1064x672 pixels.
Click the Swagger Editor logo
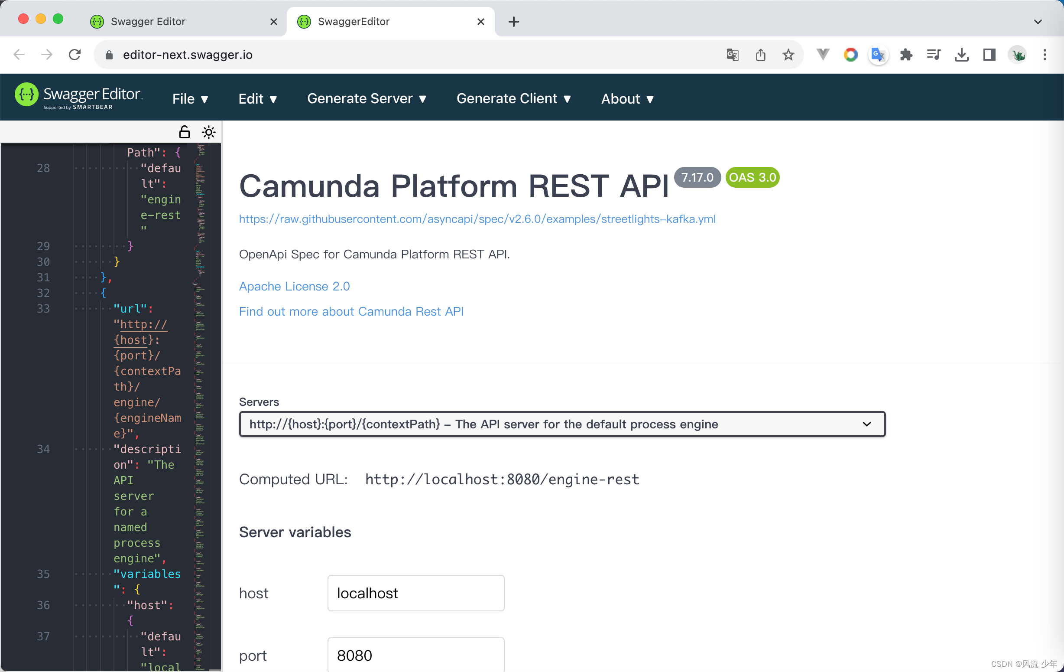(x=79, y=96)
